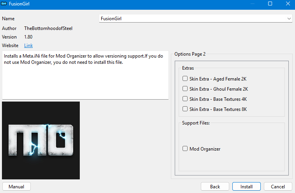Click author name TheBottomhoodofSteel

[48, 28]
